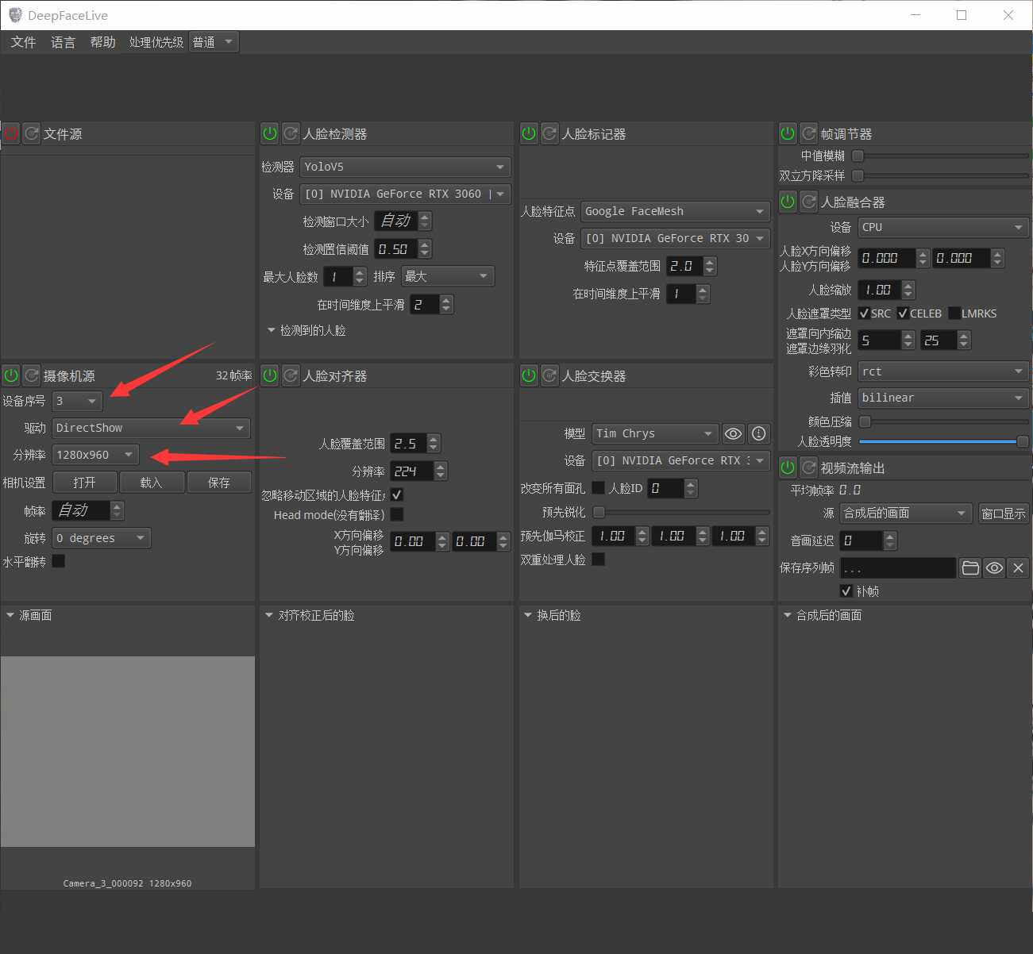This screenshot has width=1033, height=954.
Task: Open the 帮助 menu
Action: (x=102, y=42)
